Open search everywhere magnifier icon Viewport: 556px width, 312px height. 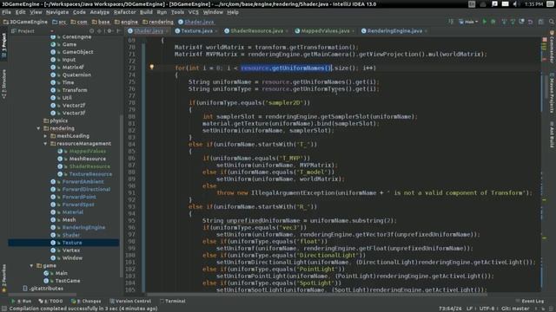(x=552, y=22)
